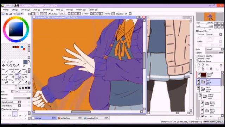Choose the Select pen tool
Viewport: 225px width, 127px height.
[18, 76]
